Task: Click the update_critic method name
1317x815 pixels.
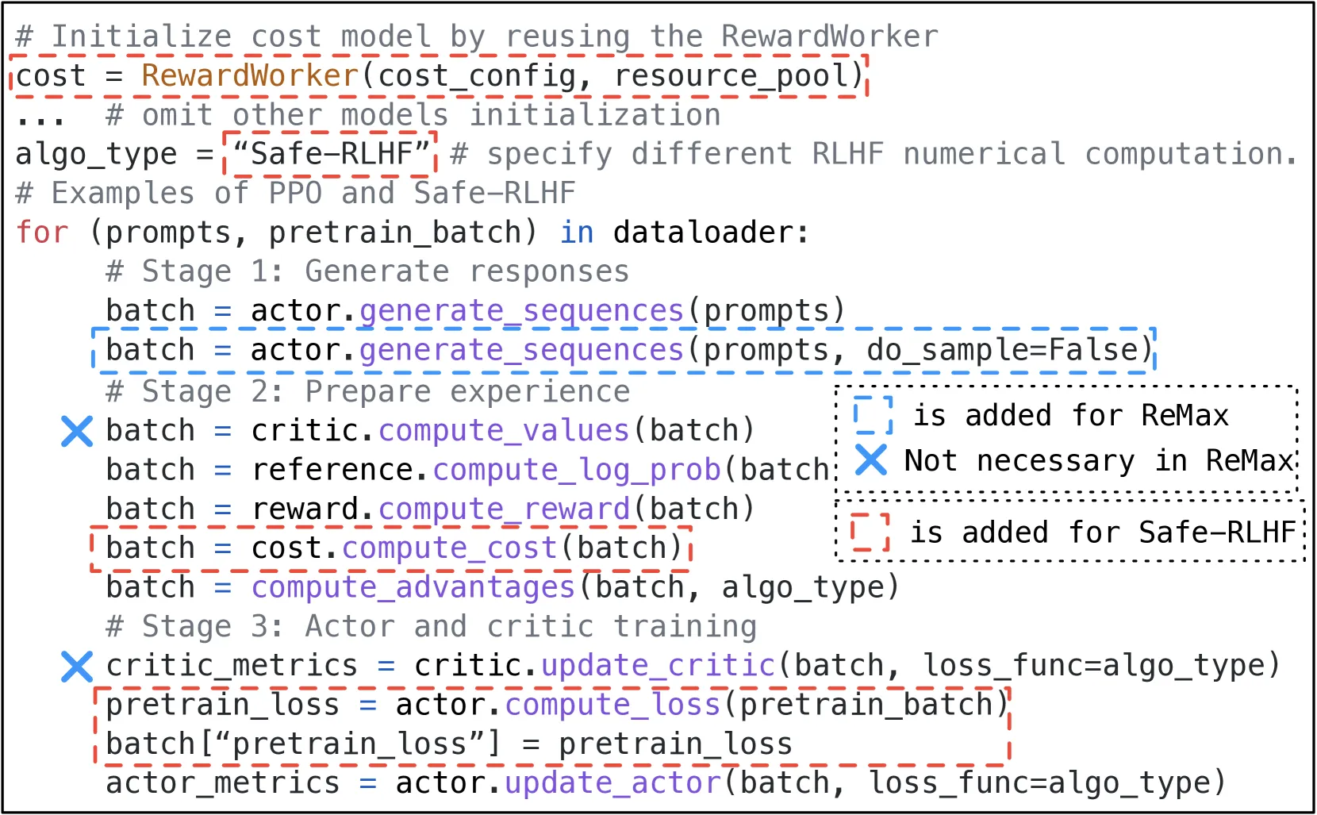Action: [x=658, y=665]
